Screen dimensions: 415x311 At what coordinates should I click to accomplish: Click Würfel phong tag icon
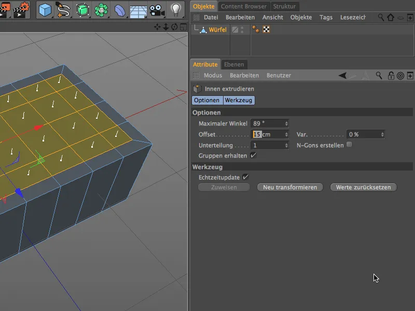point(256,30)
